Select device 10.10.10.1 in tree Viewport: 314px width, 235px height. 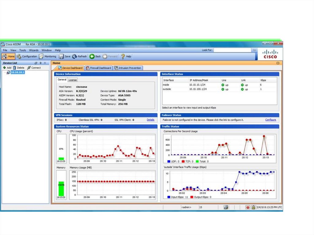[x=17, y=72]
